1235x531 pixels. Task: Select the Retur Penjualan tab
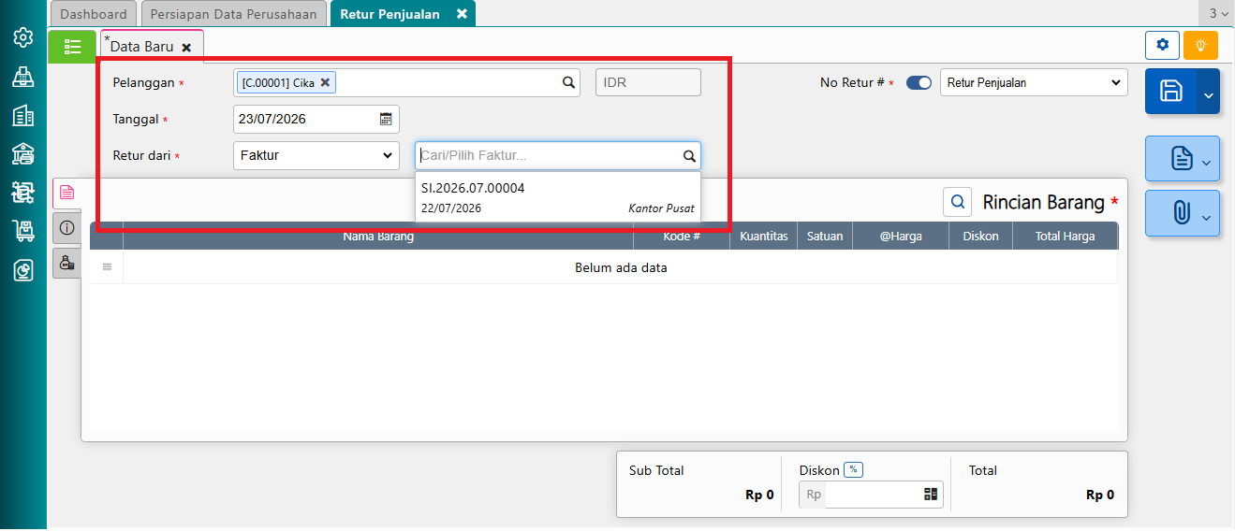point(390,14)
